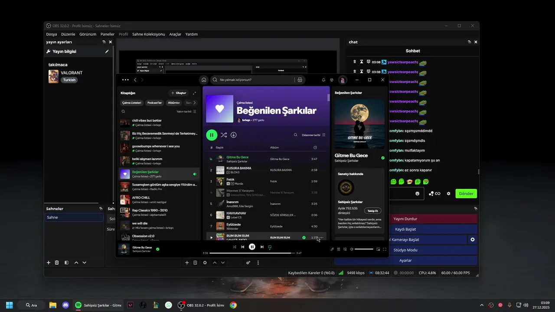Toggle shuffle in the bottom player bar

tap(234, 247)
